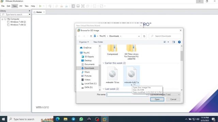218x122 pixels.
Task: Click the green Power On play icon
Action: pyautogui.click(x=40, y=6)
